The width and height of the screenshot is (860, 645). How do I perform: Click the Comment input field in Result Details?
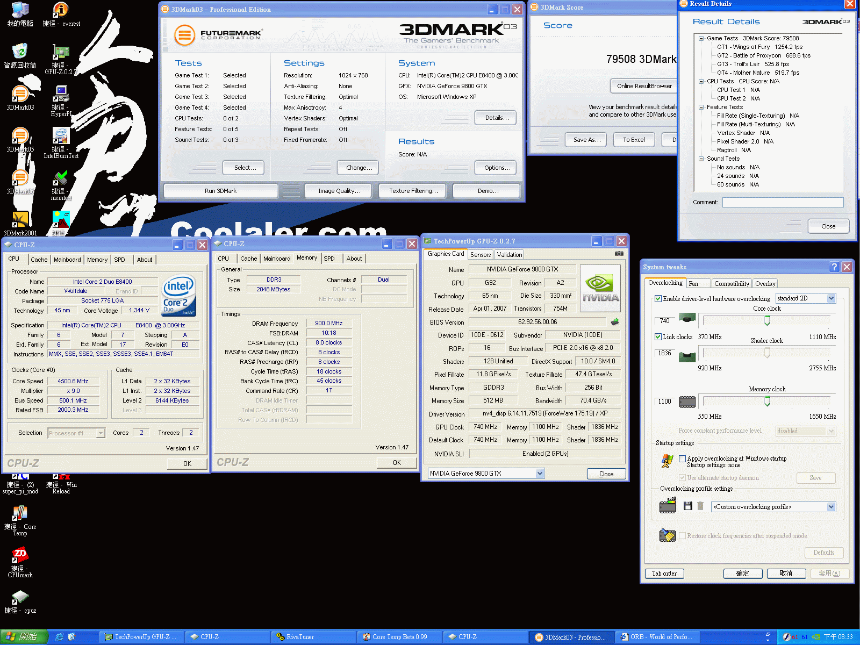coord(783,202)
